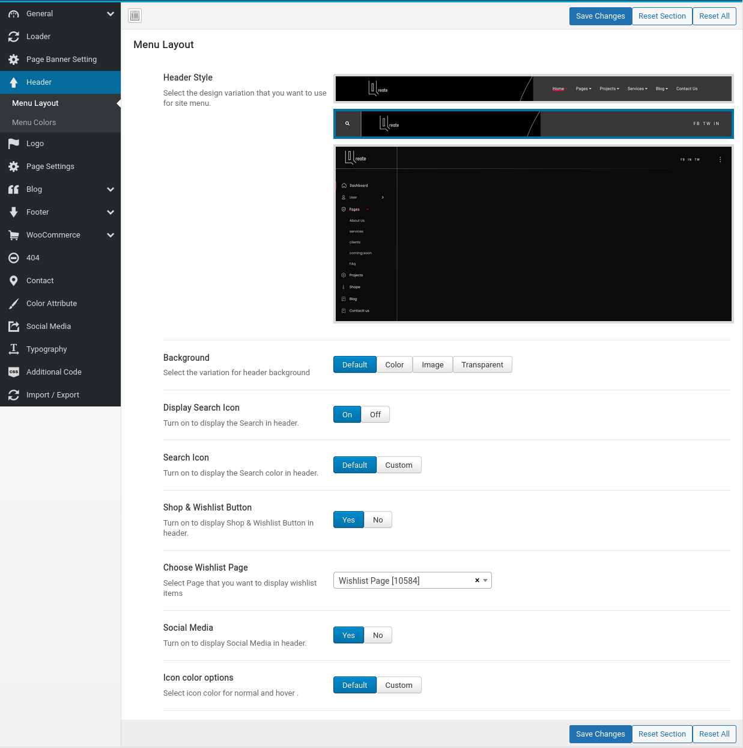Turn Display Search Icon Off
This screenshot has width=743, height=748.
(375, 415)
